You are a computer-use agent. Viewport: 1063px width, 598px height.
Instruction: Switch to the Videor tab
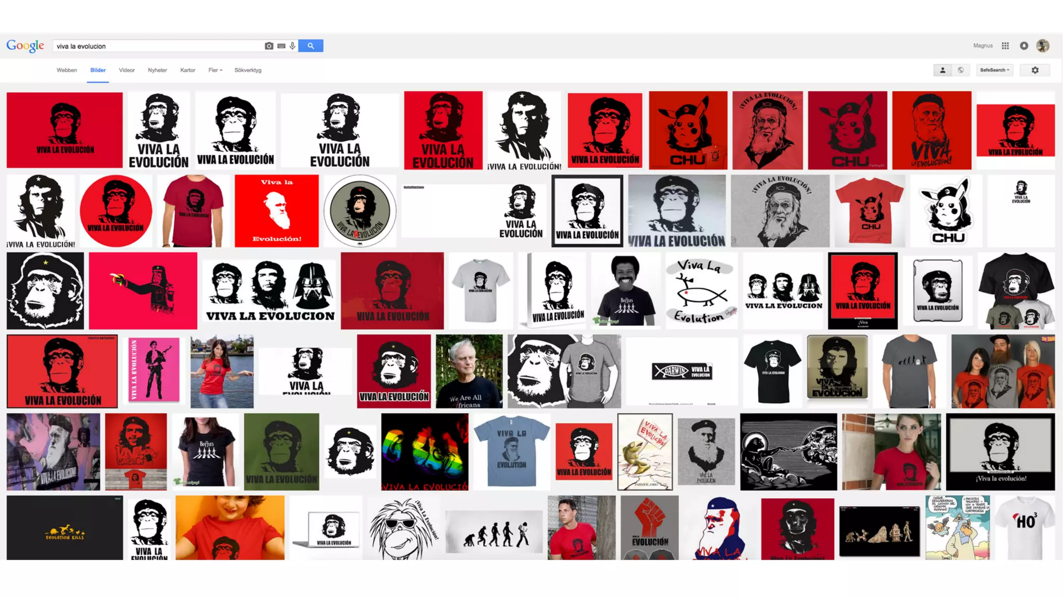point(127,70)
